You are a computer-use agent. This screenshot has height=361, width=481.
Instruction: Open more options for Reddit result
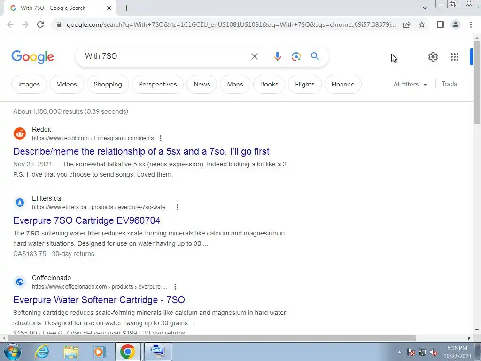coord(161,139)
